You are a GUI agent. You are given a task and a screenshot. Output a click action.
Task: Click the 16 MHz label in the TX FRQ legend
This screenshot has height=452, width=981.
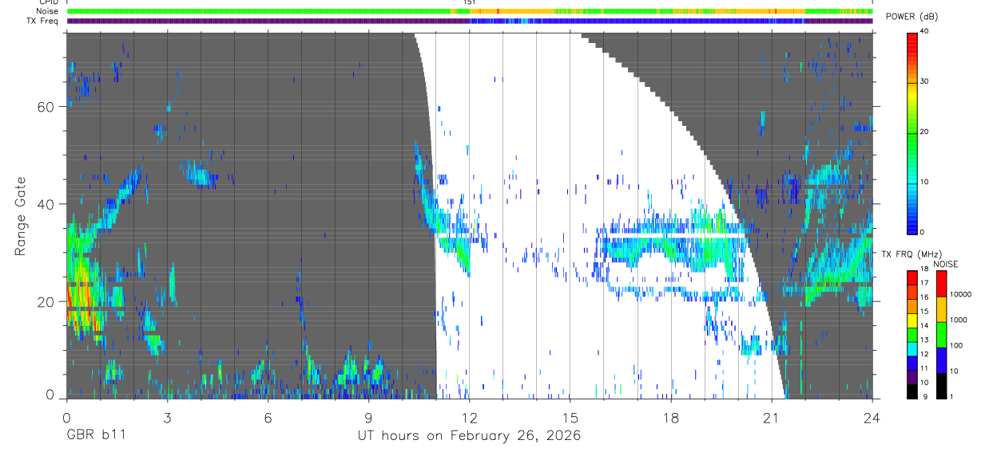coord(924,297)
